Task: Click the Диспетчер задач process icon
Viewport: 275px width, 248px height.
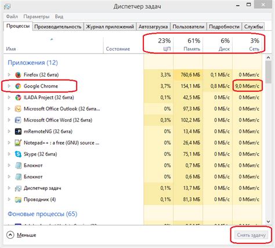Action: [18, 188]
